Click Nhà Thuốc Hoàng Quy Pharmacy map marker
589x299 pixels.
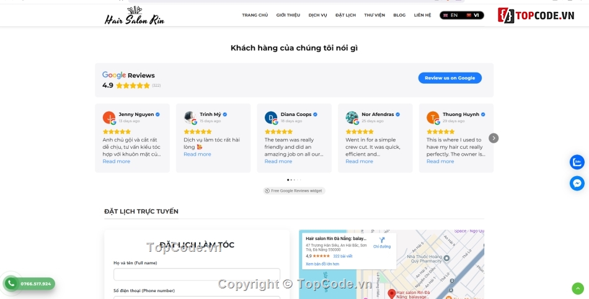446,258
